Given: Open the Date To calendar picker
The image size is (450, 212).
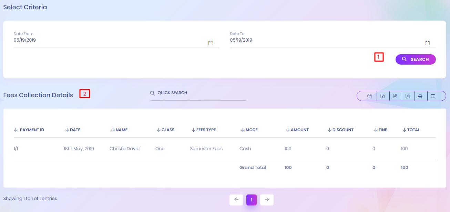Looking at the screenshot, I should (427, 43).
